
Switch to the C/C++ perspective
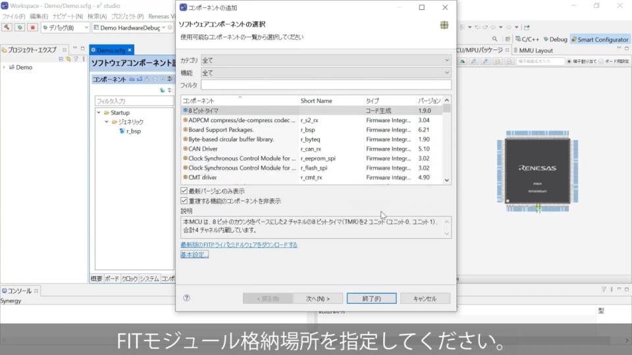(527, 39)
